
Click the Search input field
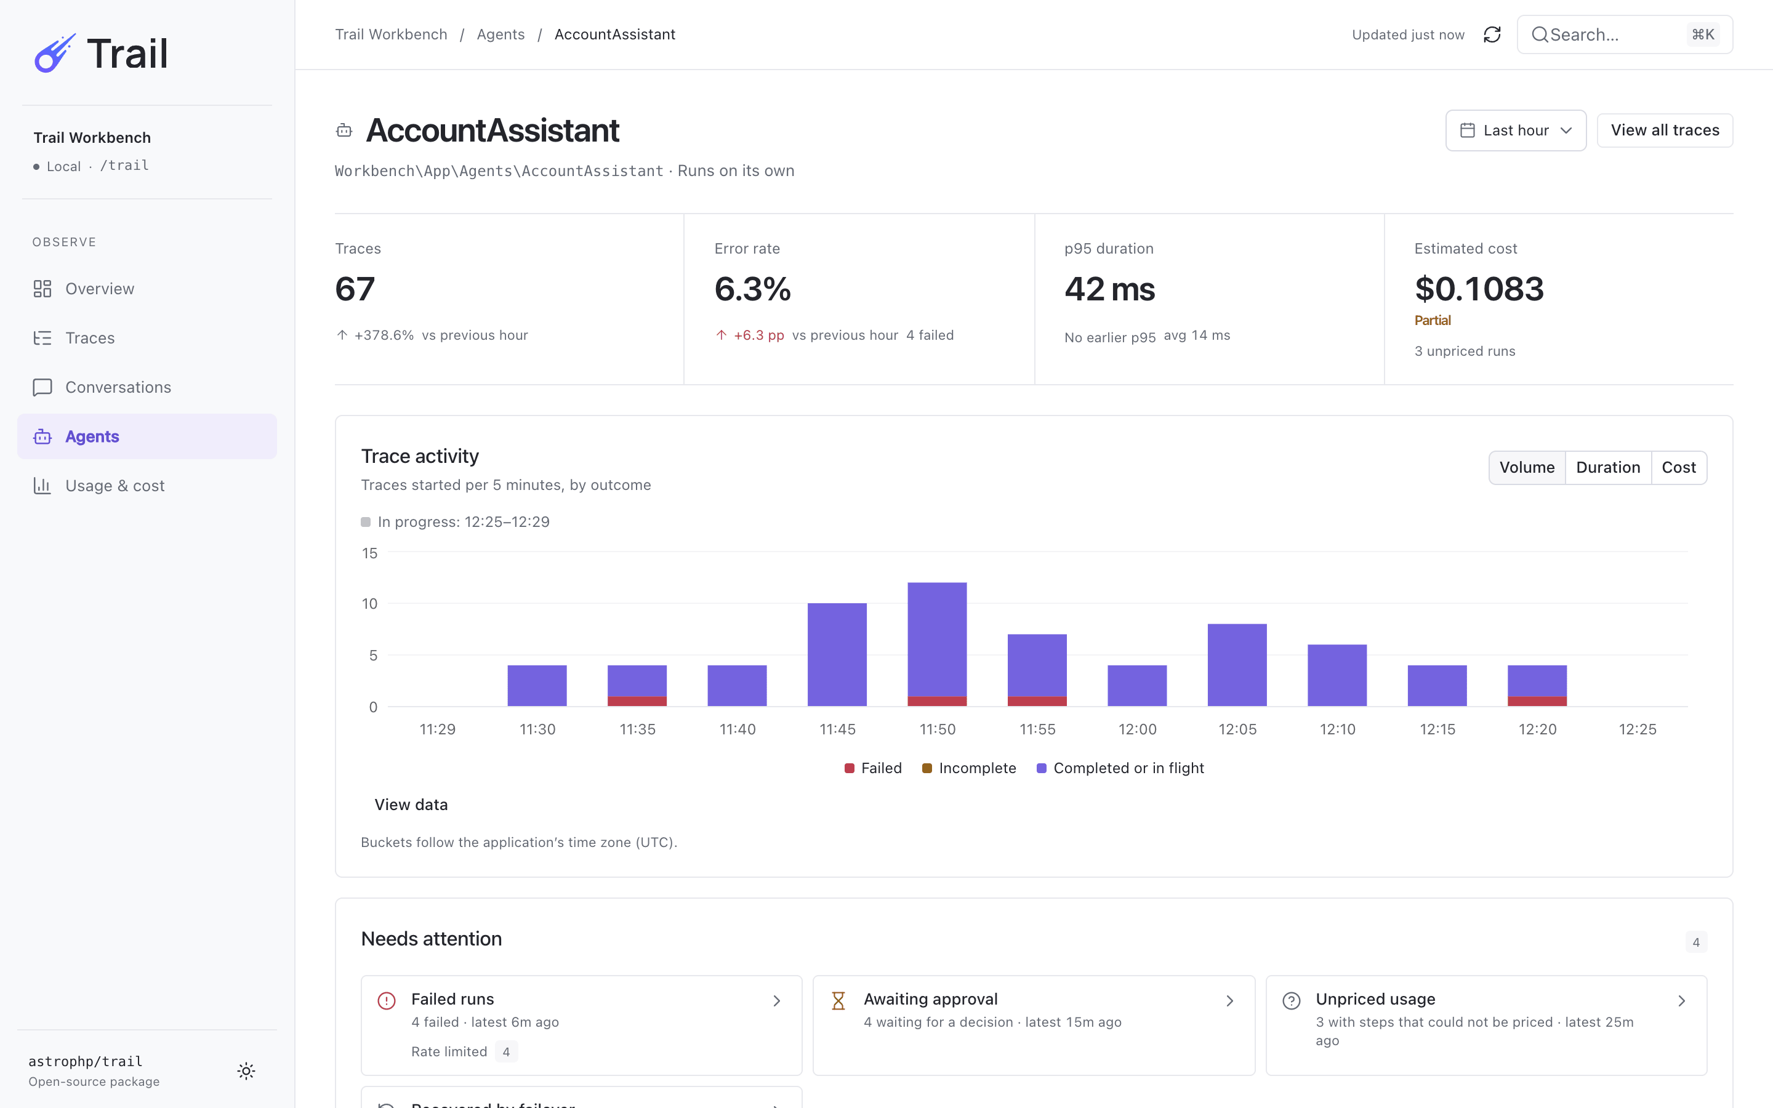click(x=1624, y=34)
